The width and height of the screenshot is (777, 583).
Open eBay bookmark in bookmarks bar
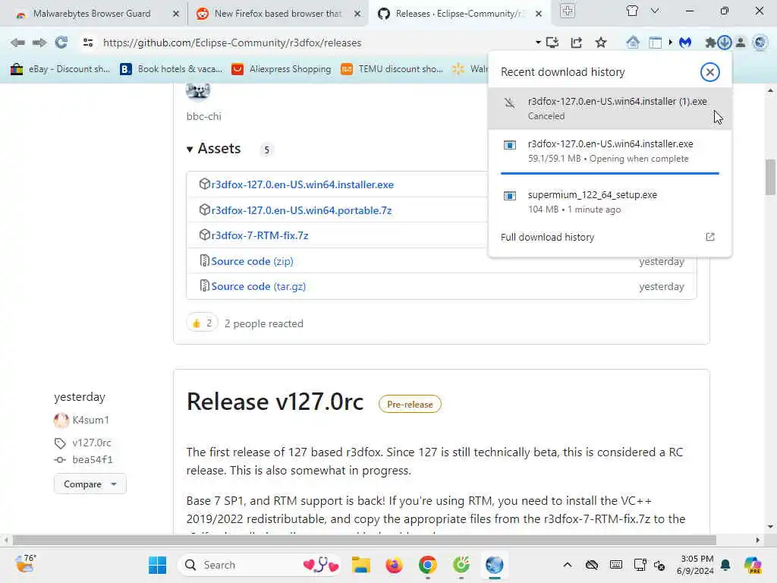(x=60, y=69)
